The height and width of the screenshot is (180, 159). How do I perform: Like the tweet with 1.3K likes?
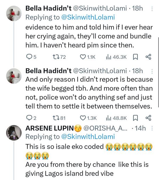pos(88,118)
